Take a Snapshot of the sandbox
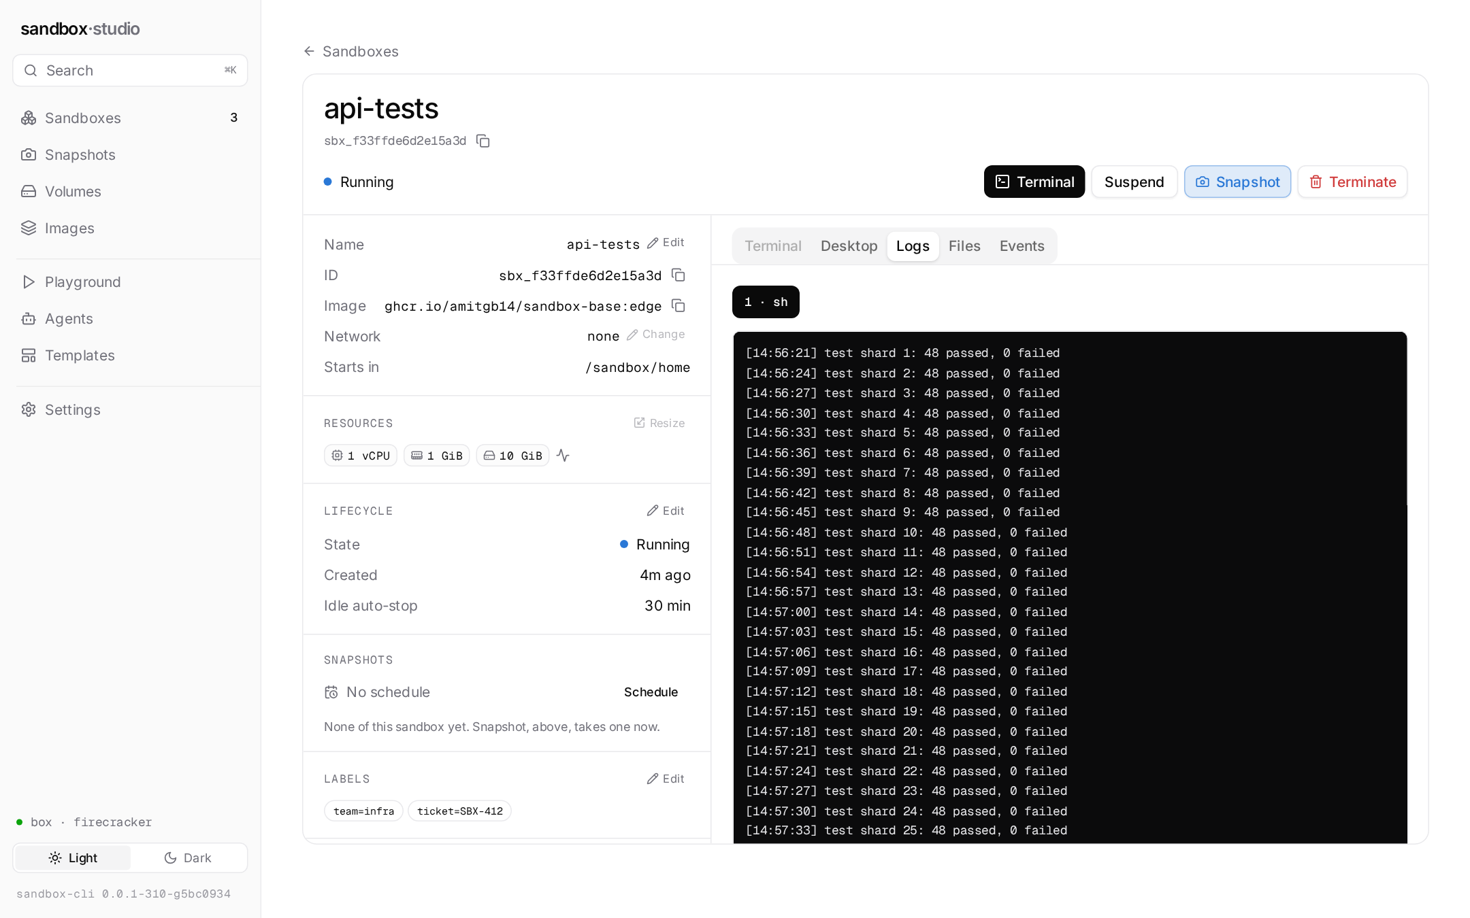The height and width of the screenshot is (918, 1470). tap(1237, 182)
